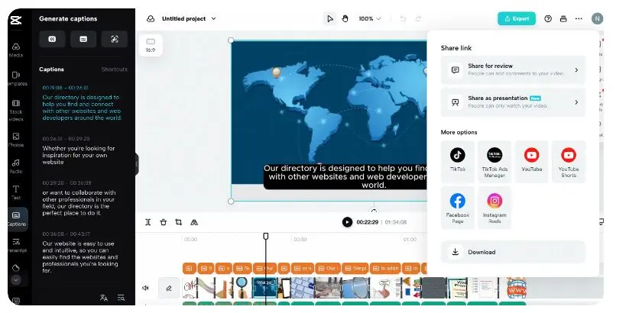
Task: Open the 100% zoom level dropdown
Action: (370, 18)
